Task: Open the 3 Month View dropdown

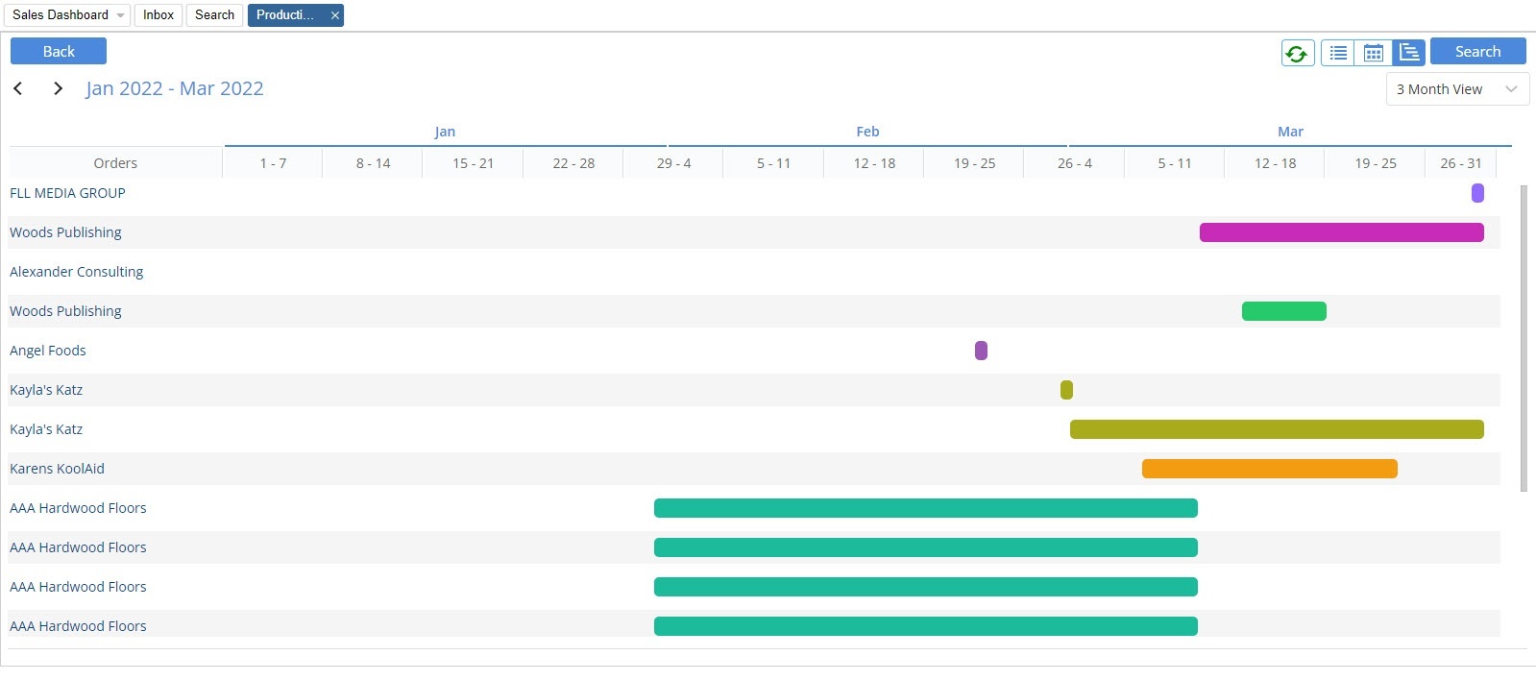Action: pyautogui.click(x=1456, y=89)
